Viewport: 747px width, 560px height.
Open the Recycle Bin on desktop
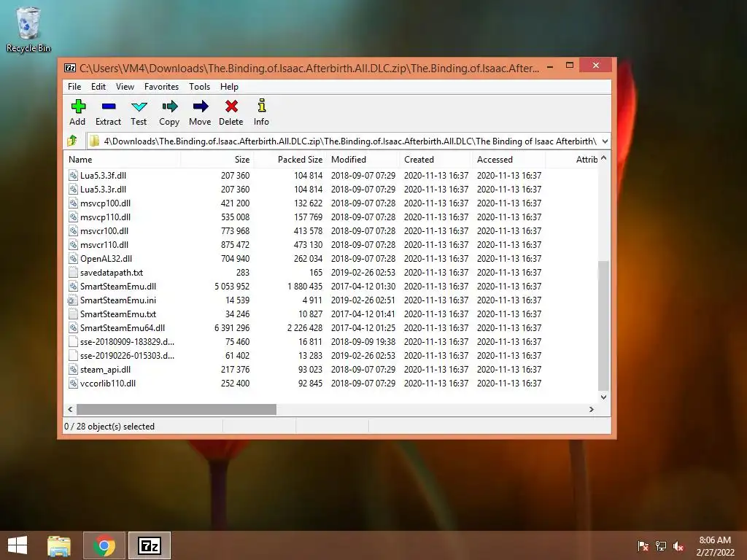(x=28, y=29)
